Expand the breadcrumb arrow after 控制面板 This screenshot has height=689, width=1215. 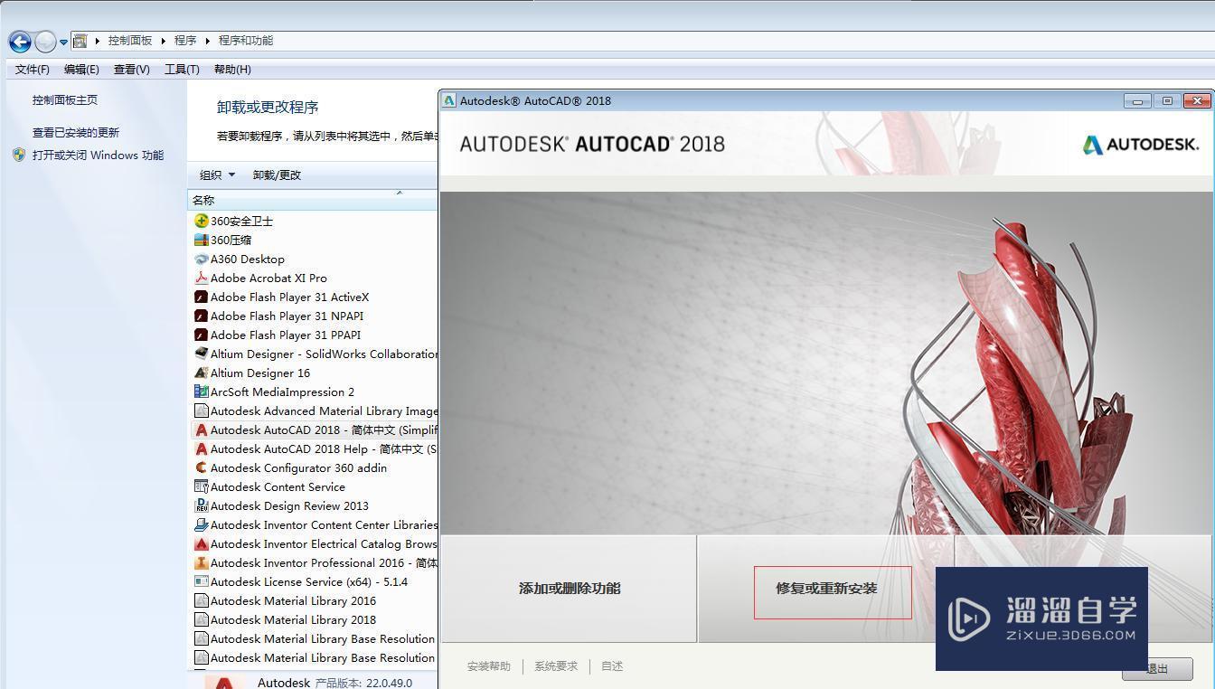tap(165, 41)
